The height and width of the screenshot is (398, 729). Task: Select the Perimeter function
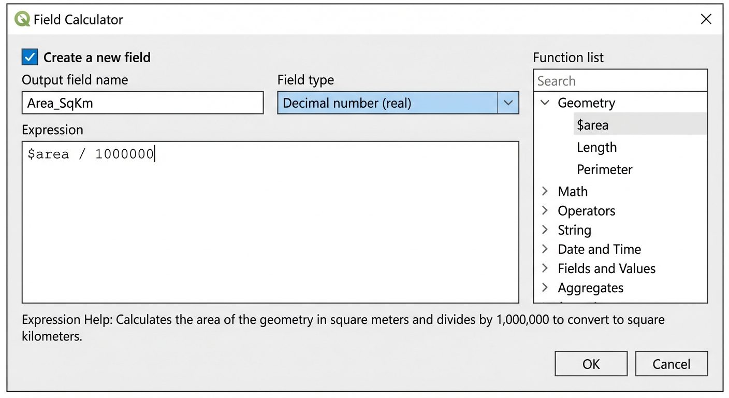tap(604, 169)
